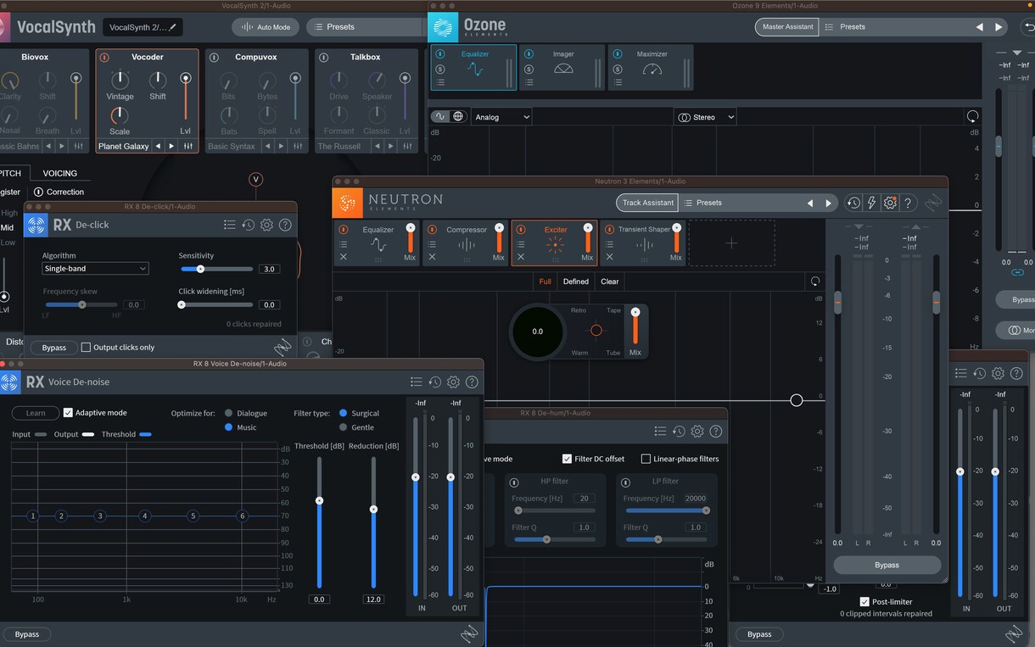Edit VocalSynth preset name pencil
This screenshot has height=647, width=1035.
pos(173,27)
